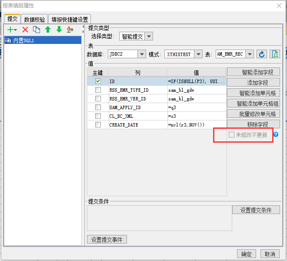The image size is (287, 261).
Task: Open help for 未修改不更新 option
Action: tap(276, 134)
